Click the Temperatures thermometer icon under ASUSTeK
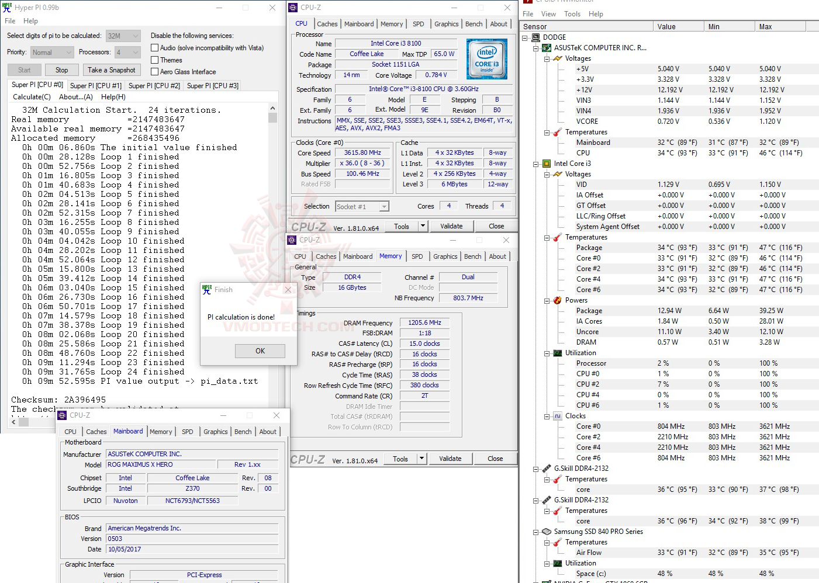Image resolution: width=819 pixels, height=583 pixels. tap(558, 132)
